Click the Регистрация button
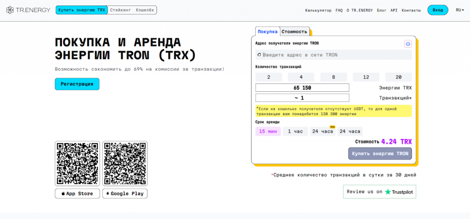Image resolution: width=470 pixels, height=219 pixels. point(77,84)
